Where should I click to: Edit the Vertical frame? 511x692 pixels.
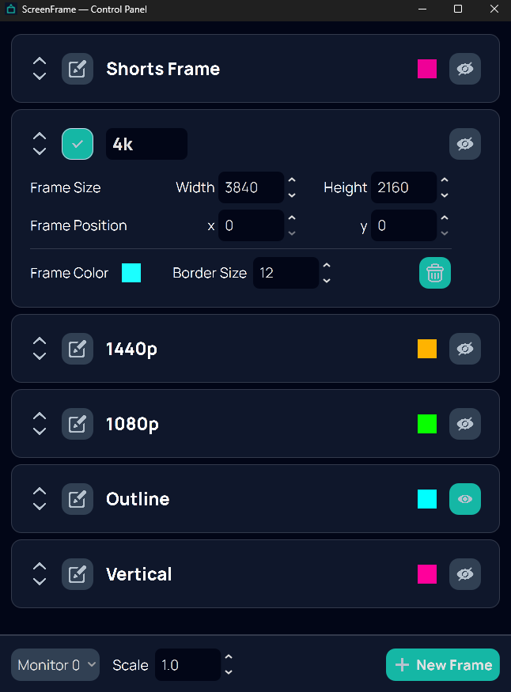pyautogui.click(x=78, y=574)
